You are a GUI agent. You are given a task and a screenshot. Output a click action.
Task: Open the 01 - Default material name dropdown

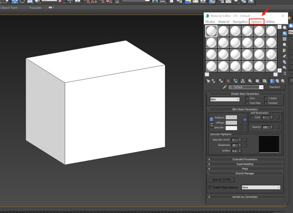(x=261, y=87)
